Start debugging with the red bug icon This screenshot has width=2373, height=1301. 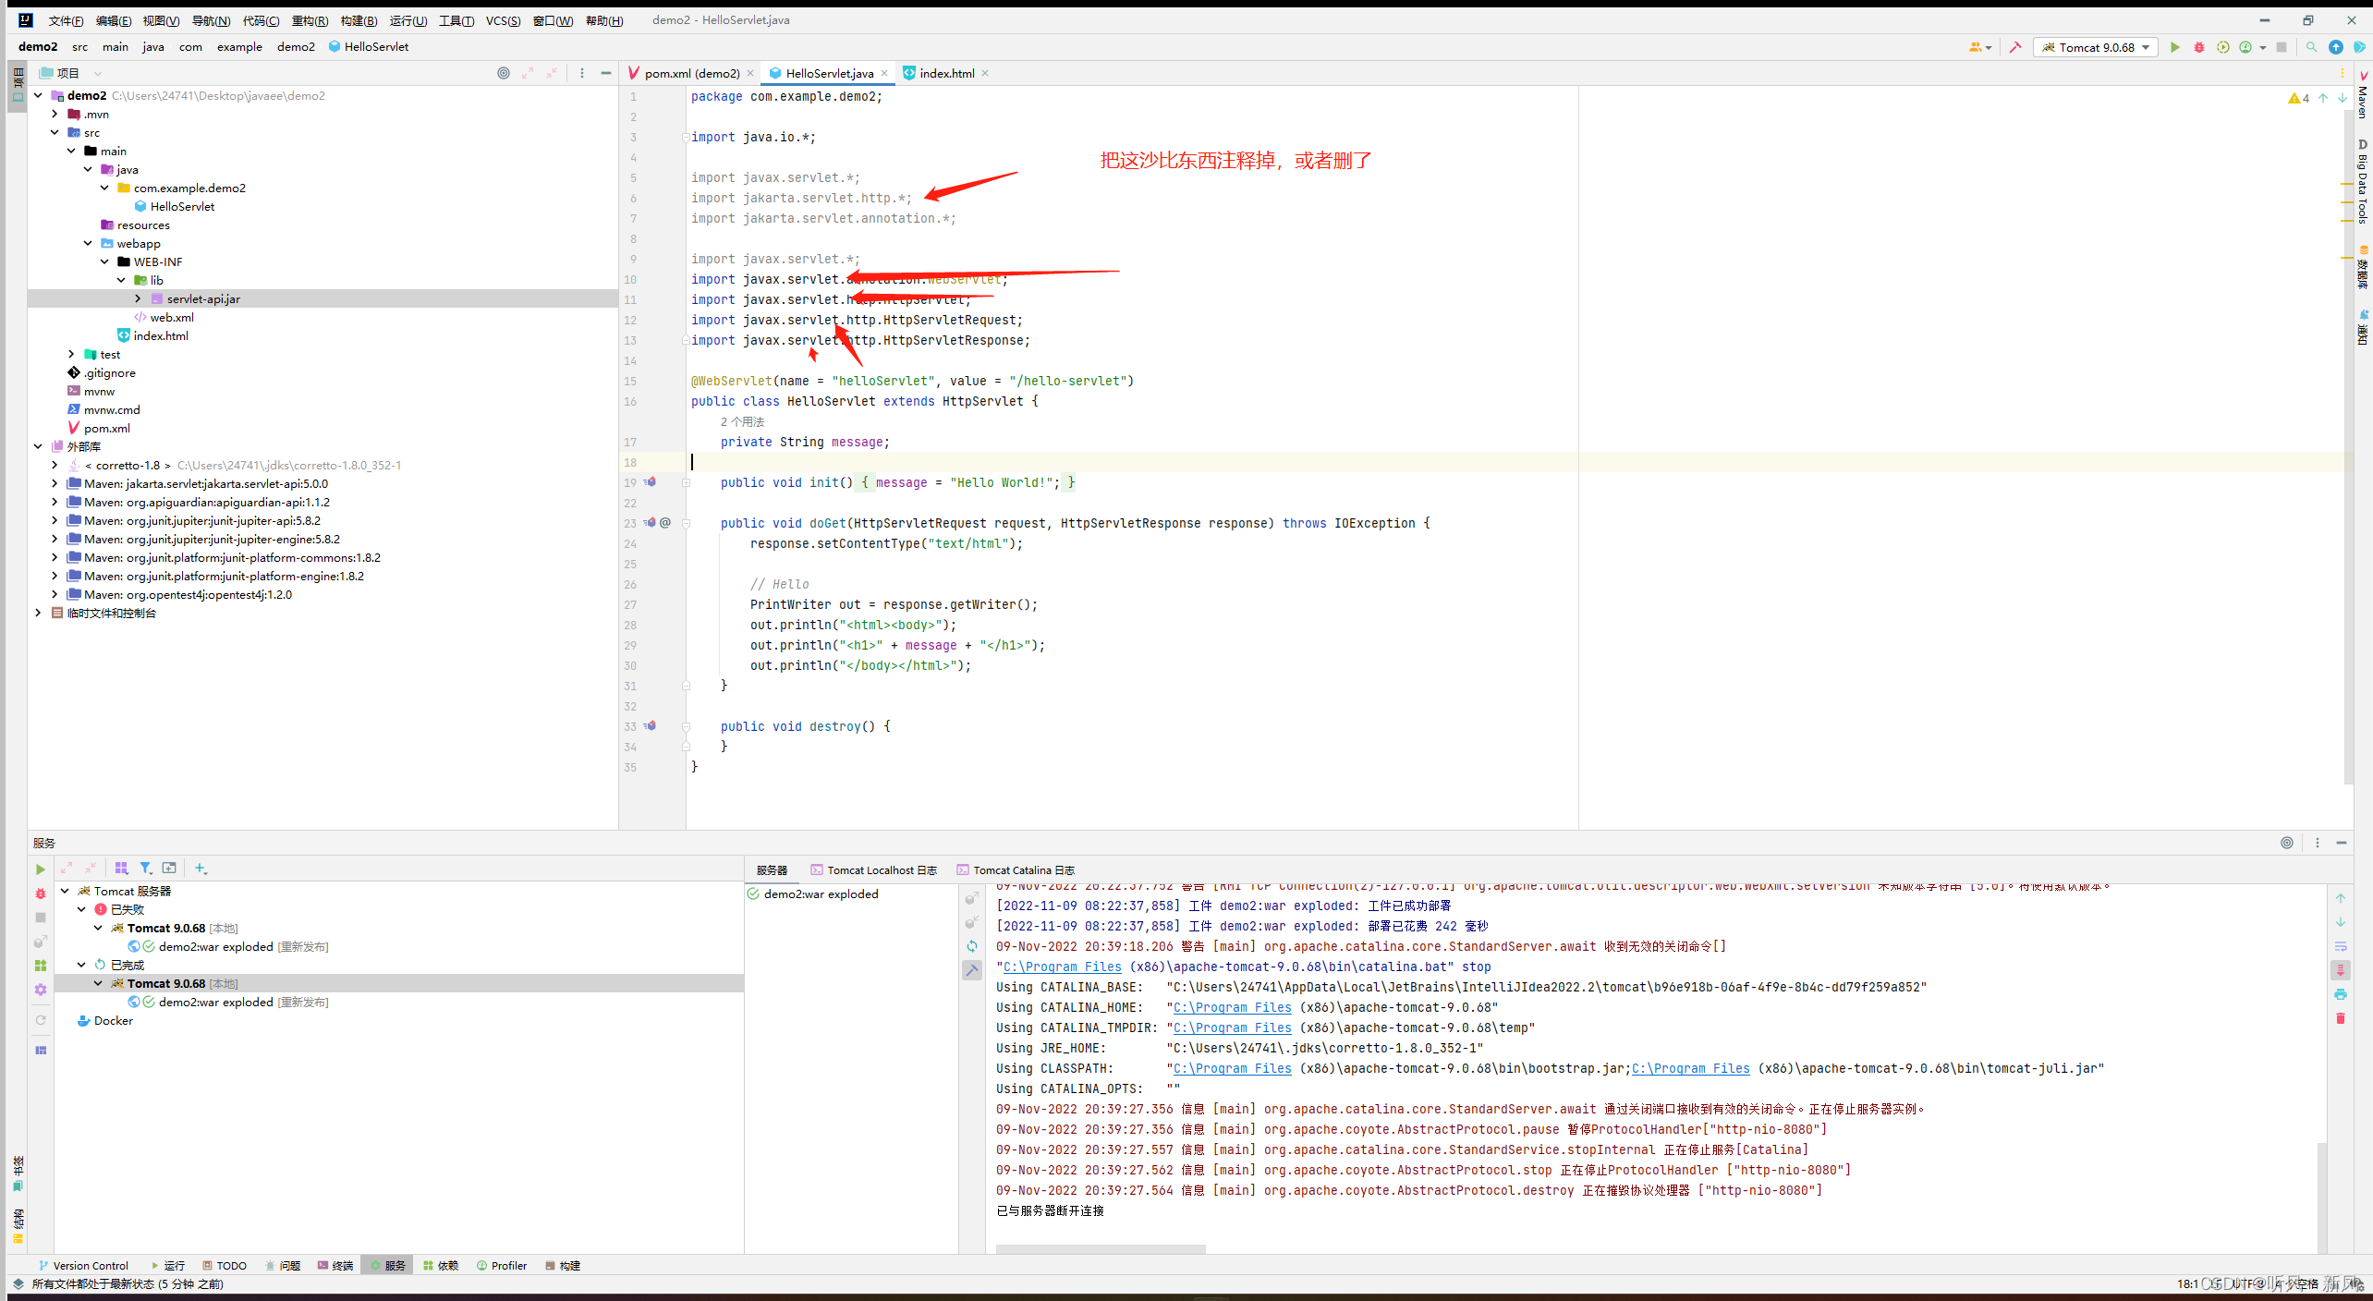(2198, 47)
